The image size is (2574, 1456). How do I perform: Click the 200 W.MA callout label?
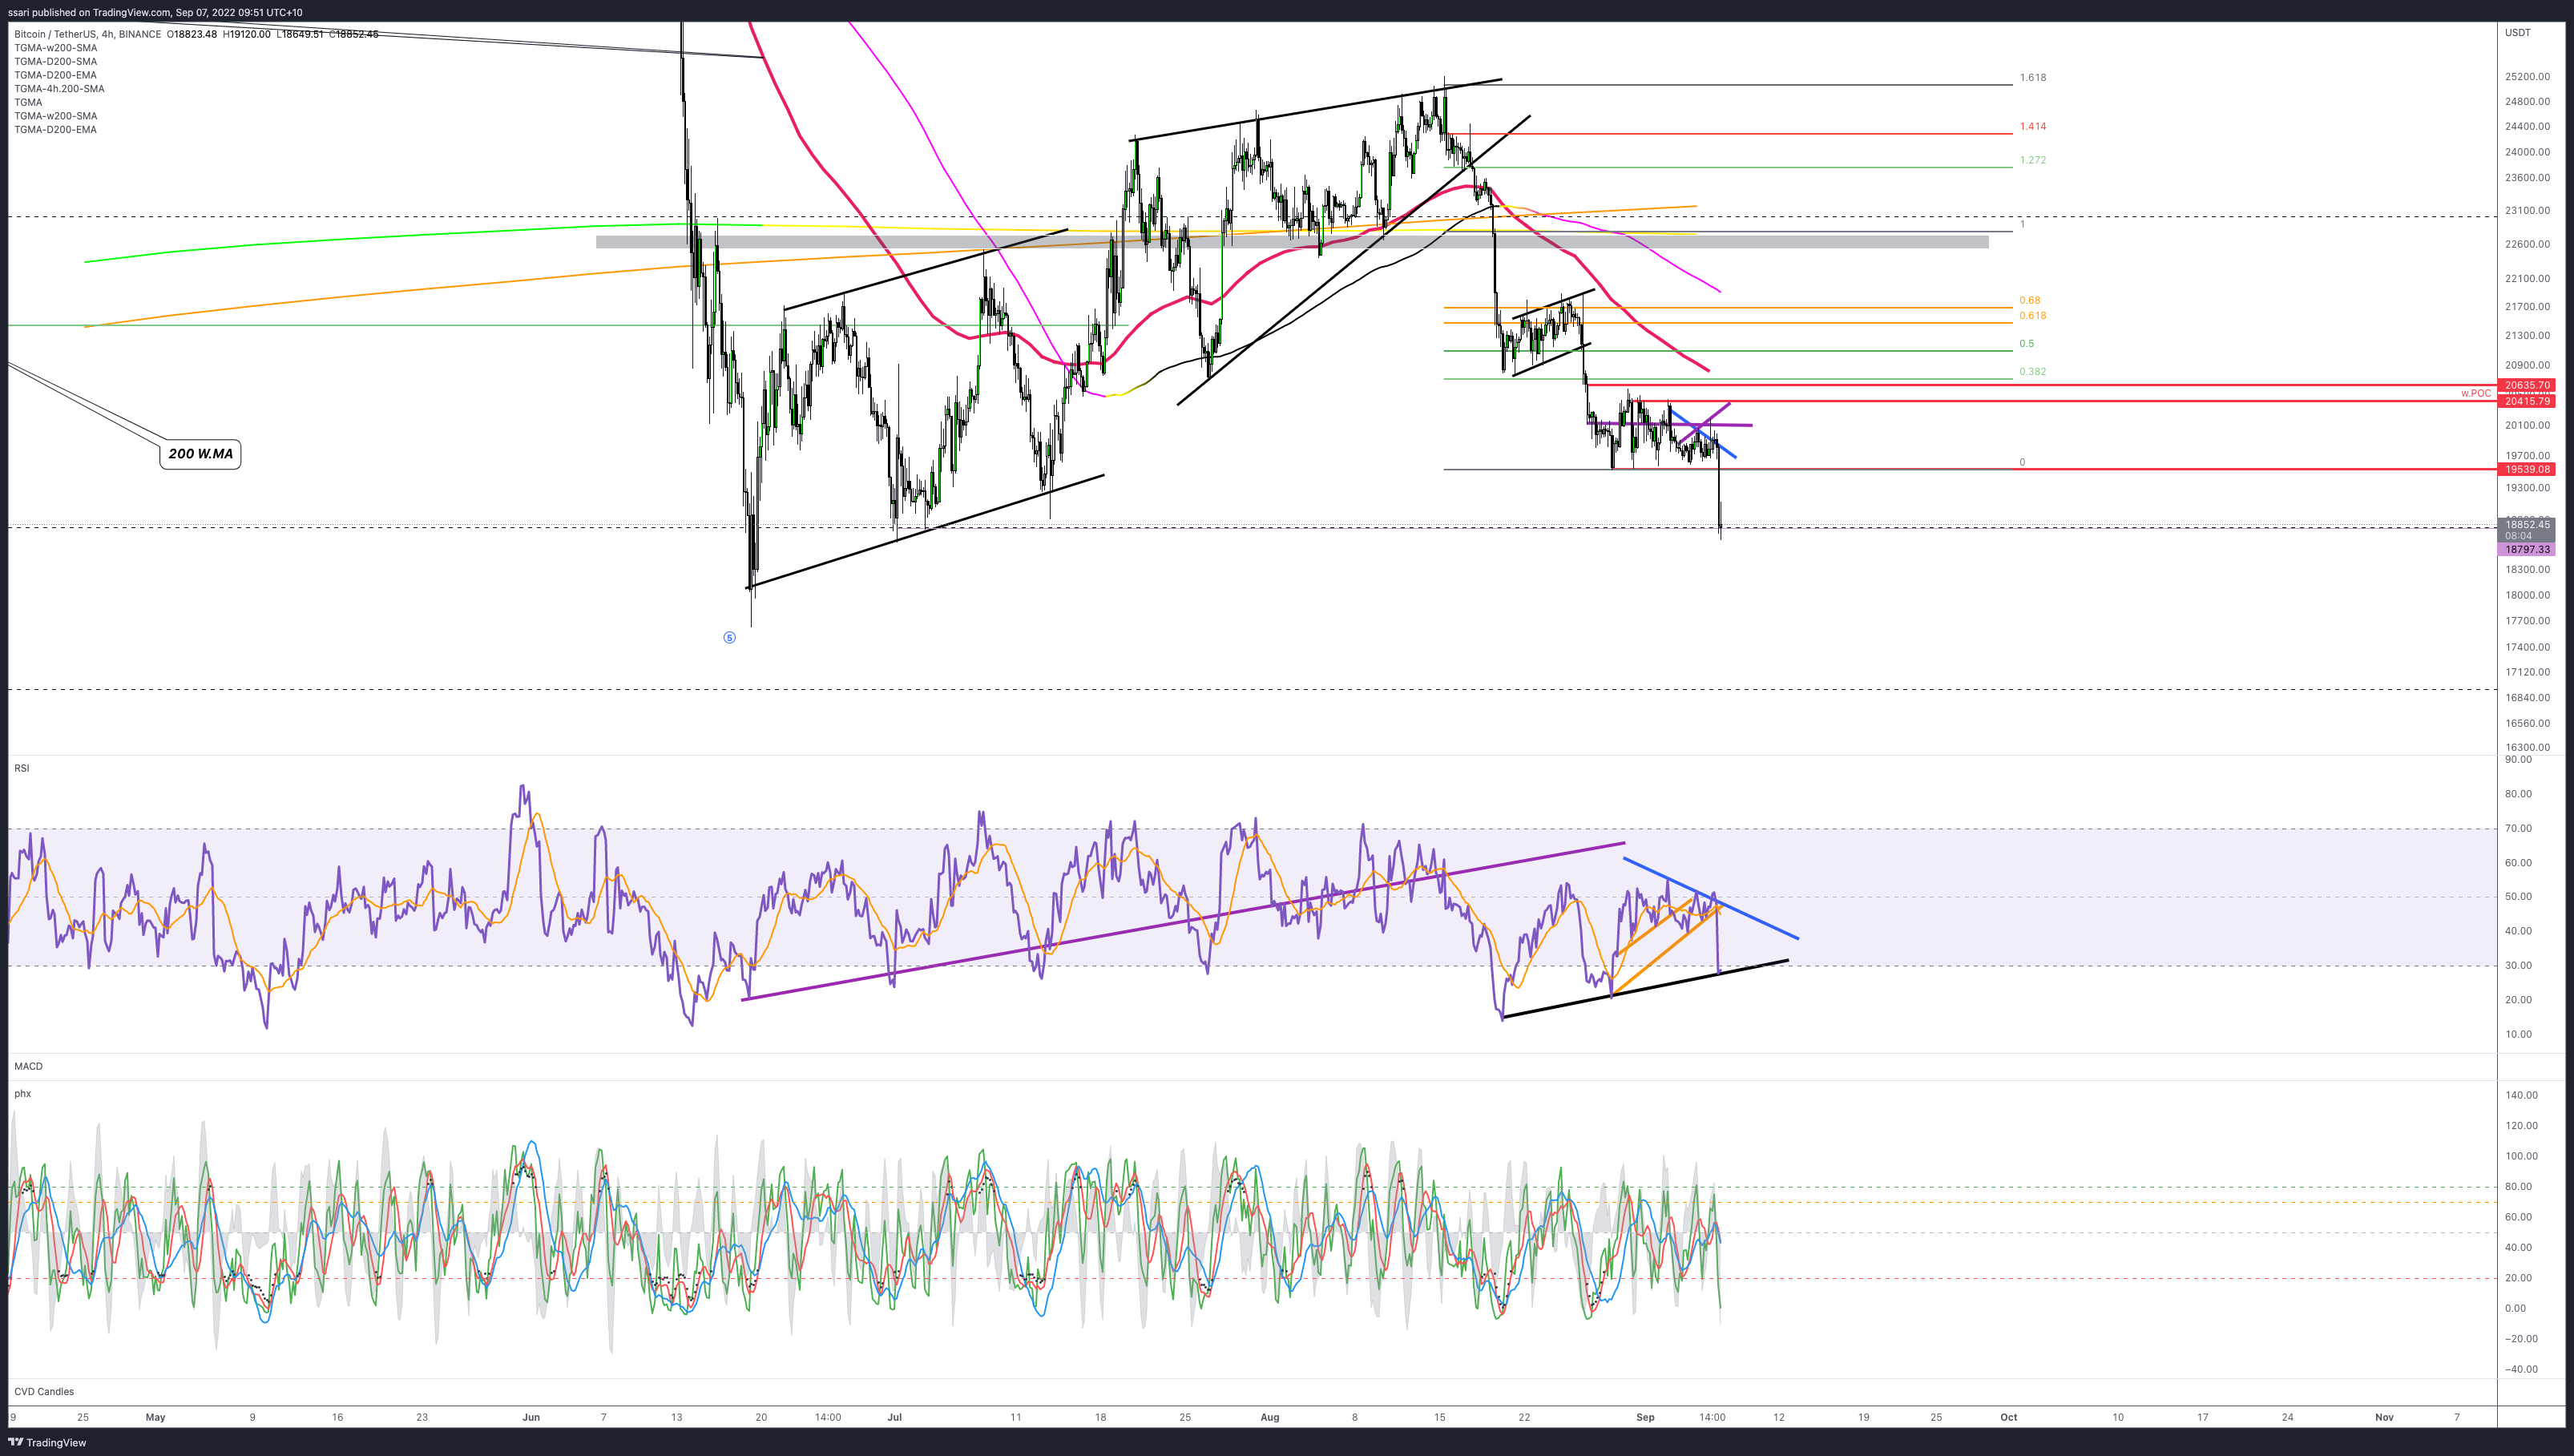(x=200, y=454)
